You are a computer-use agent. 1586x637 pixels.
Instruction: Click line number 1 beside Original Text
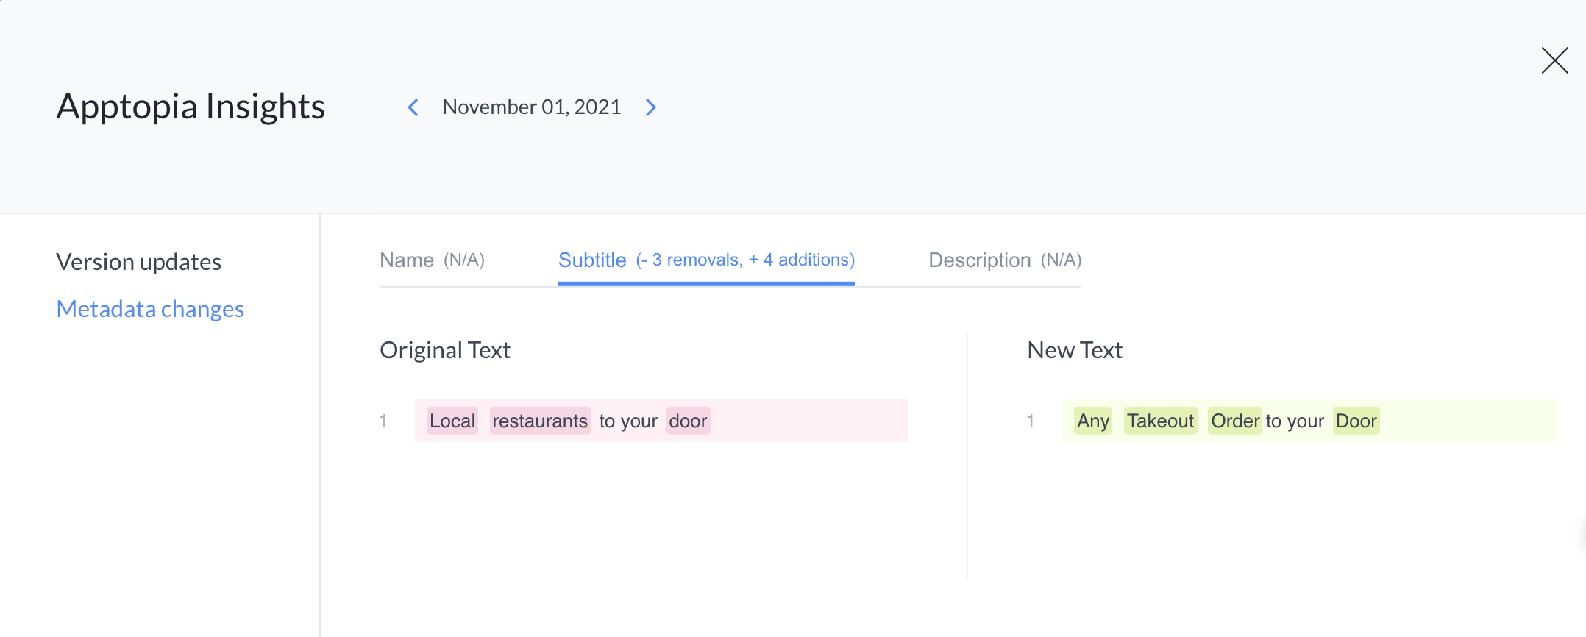coord(383,421)
